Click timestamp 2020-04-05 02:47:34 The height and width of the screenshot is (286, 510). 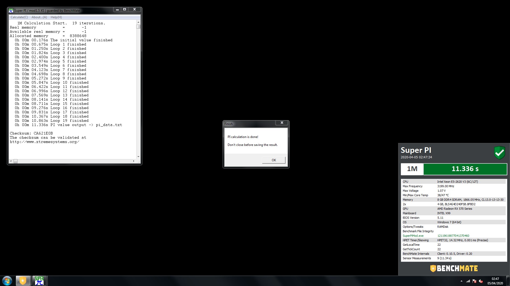pyautogui.click(x=416, y=157)
